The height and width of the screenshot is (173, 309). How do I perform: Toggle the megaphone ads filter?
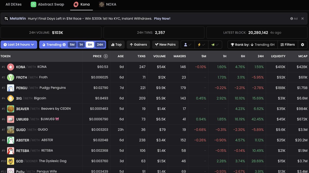coord(215,45)
